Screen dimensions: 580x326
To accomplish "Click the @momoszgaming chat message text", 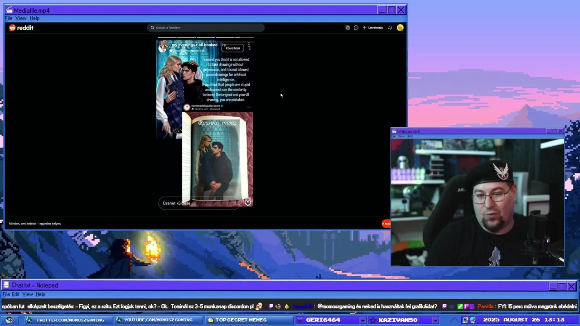I will [377, 307].
